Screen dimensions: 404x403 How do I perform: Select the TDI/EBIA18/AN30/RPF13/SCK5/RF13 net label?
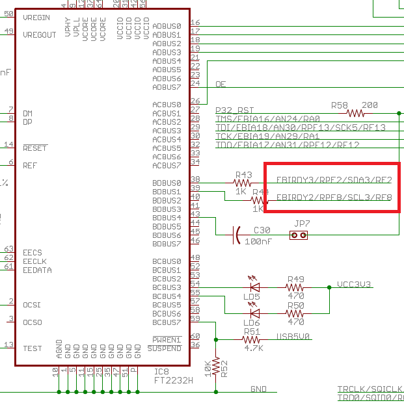[301, 127]
